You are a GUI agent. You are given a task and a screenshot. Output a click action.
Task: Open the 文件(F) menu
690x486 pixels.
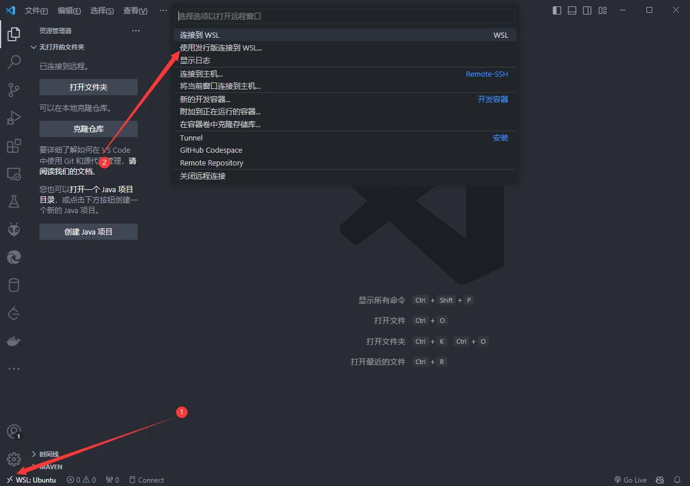37,10
